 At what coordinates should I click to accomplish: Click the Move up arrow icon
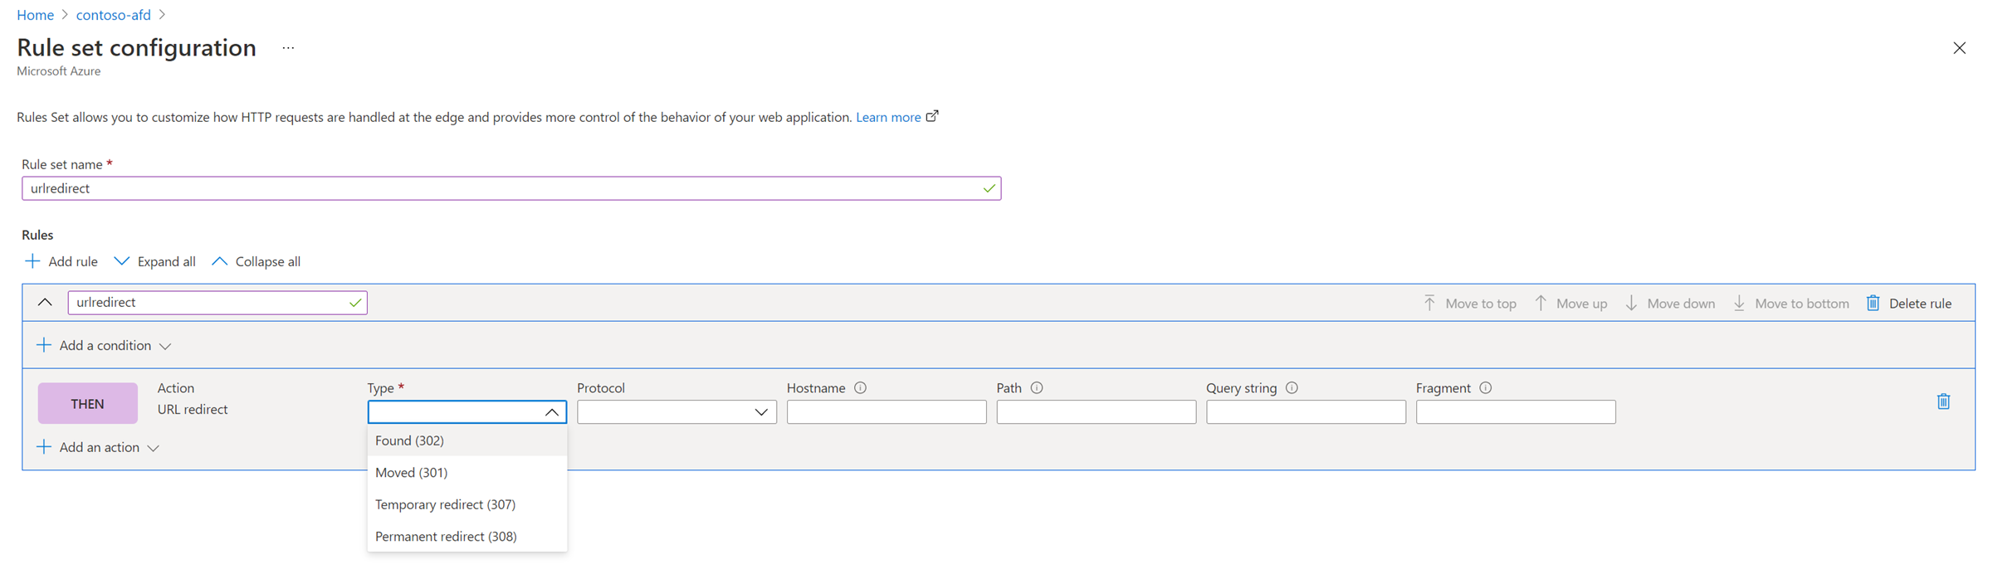[x=1541, y=303]
